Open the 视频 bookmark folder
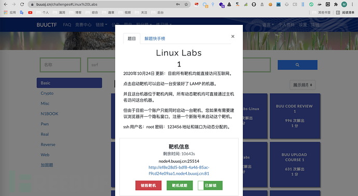The width and height of the screenshot is (358, 196). 125,12
